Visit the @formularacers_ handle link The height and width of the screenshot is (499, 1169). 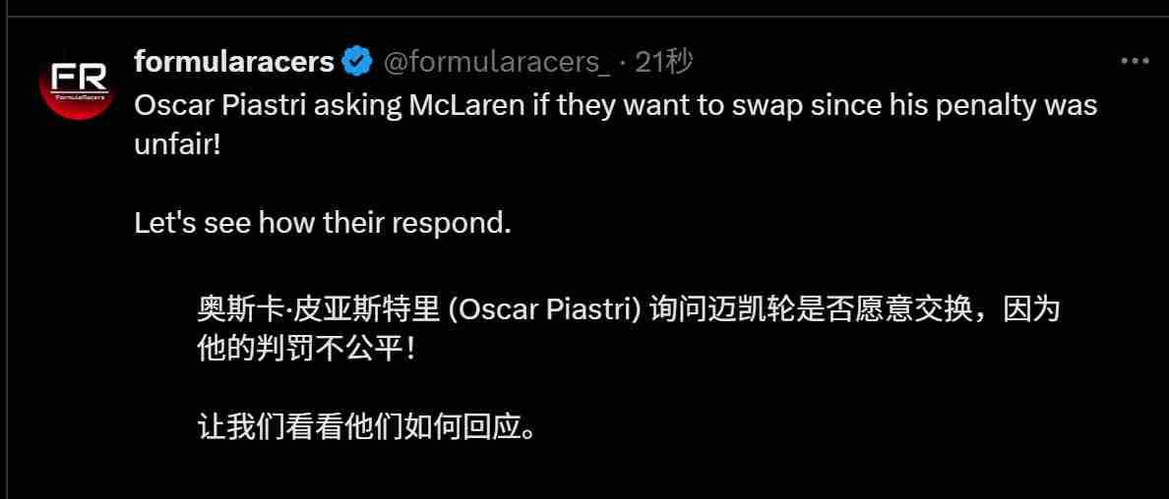pyautogui.click(x=497, y=63)
